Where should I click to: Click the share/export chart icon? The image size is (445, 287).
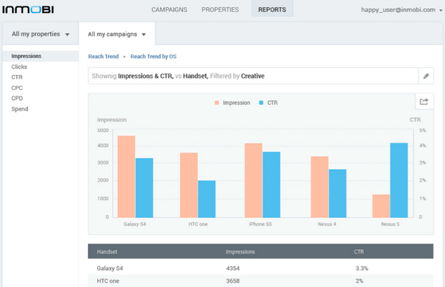click(424, 101)
